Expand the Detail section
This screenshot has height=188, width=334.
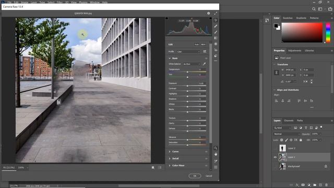[170, 159]
